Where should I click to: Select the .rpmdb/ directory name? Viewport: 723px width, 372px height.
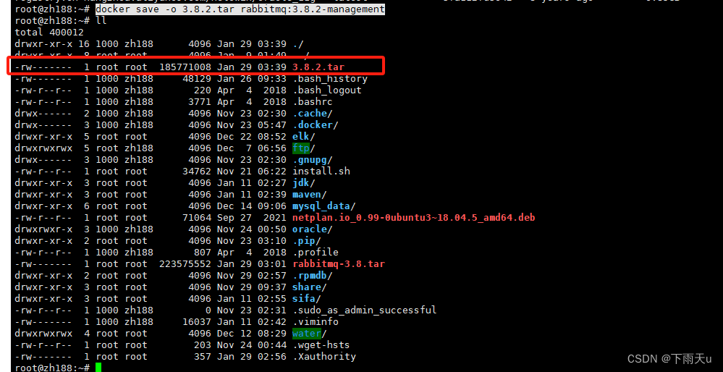coord(312,276)
